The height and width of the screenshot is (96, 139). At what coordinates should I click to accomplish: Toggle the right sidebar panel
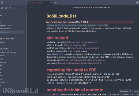tap(137, 3)
